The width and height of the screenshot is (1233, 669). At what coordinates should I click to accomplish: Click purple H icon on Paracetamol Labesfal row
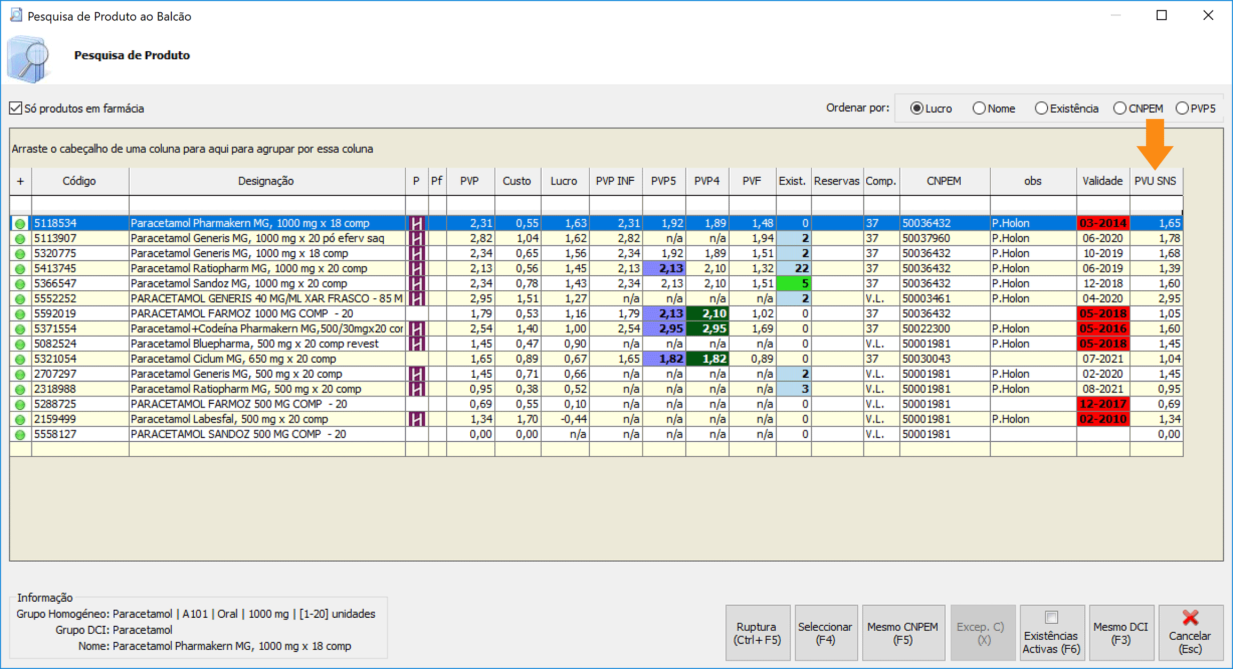point(417,419)
